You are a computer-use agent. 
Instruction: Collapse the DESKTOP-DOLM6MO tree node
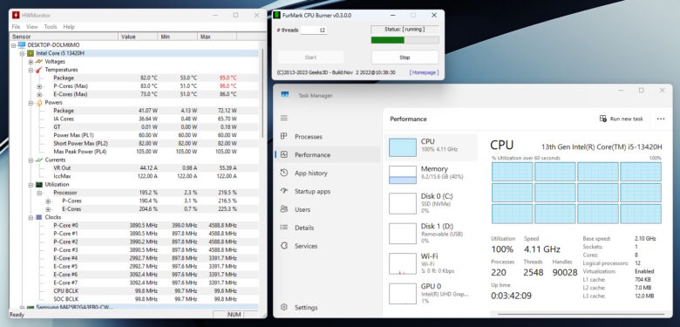(x=13, y=45)
